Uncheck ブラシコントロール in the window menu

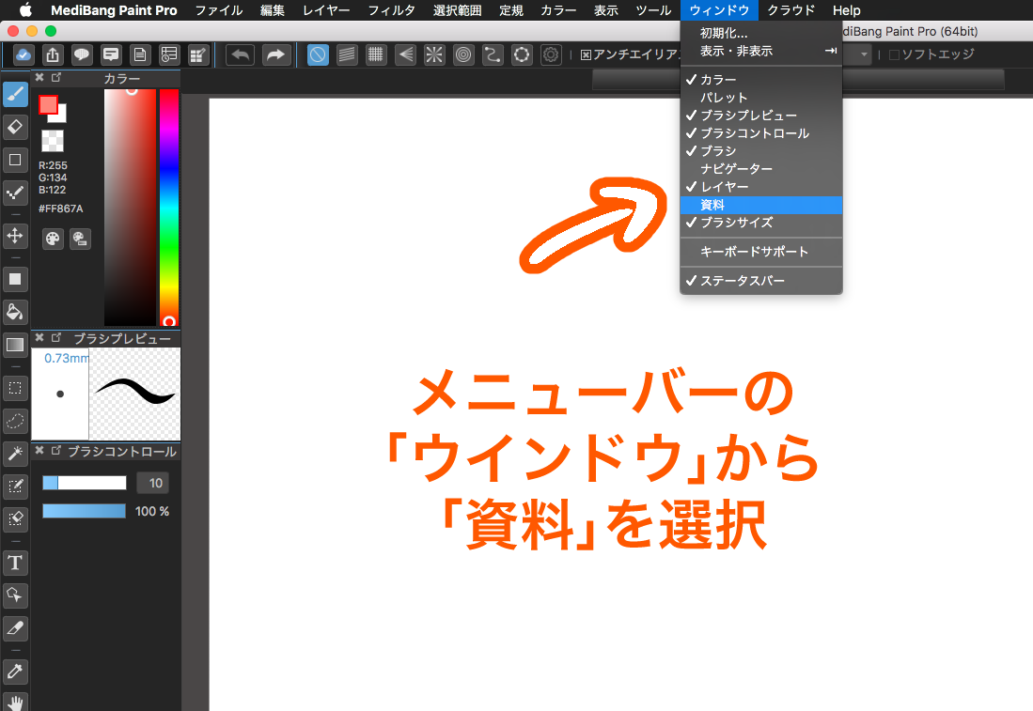pyautogui.click(x=761, y=133)
